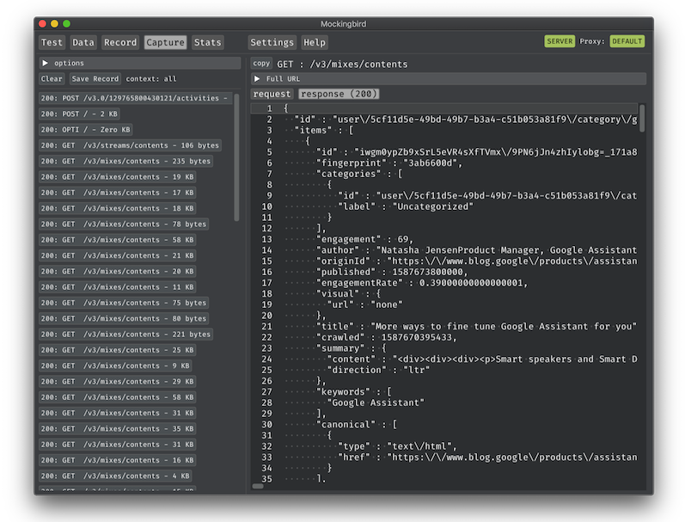Show the request tab
The image size is (685, 522).
[272, 94]
